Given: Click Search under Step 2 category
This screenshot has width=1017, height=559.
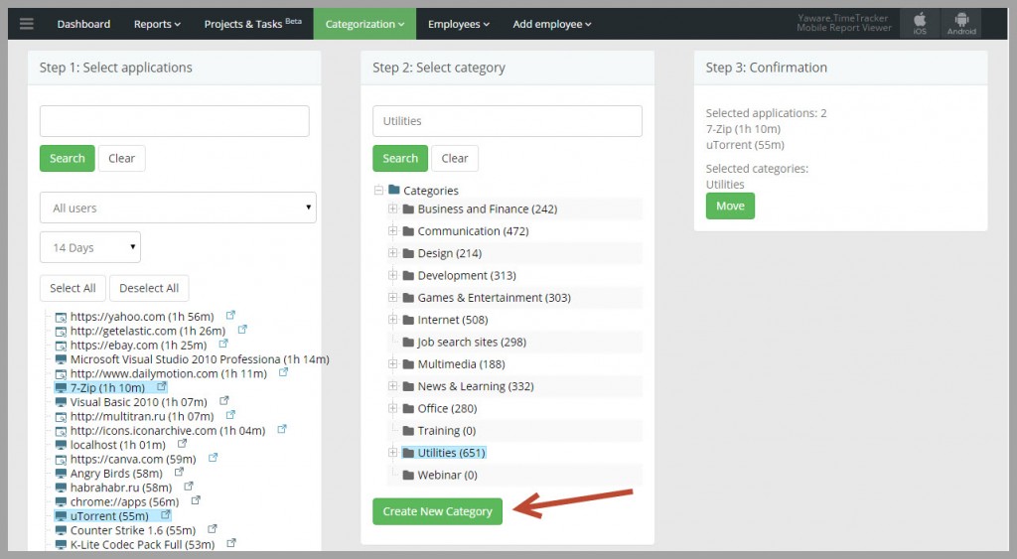Looking at the screenshot, I should (x=400, y=158).
